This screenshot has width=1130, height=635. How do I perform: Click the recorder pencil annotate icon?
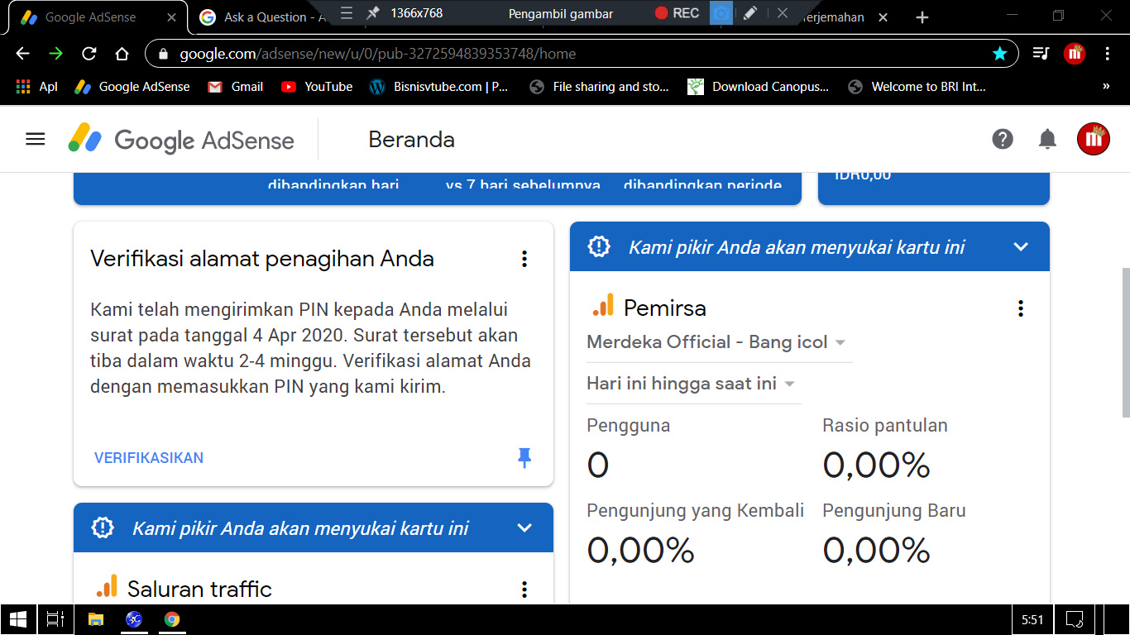pos(749,12)
